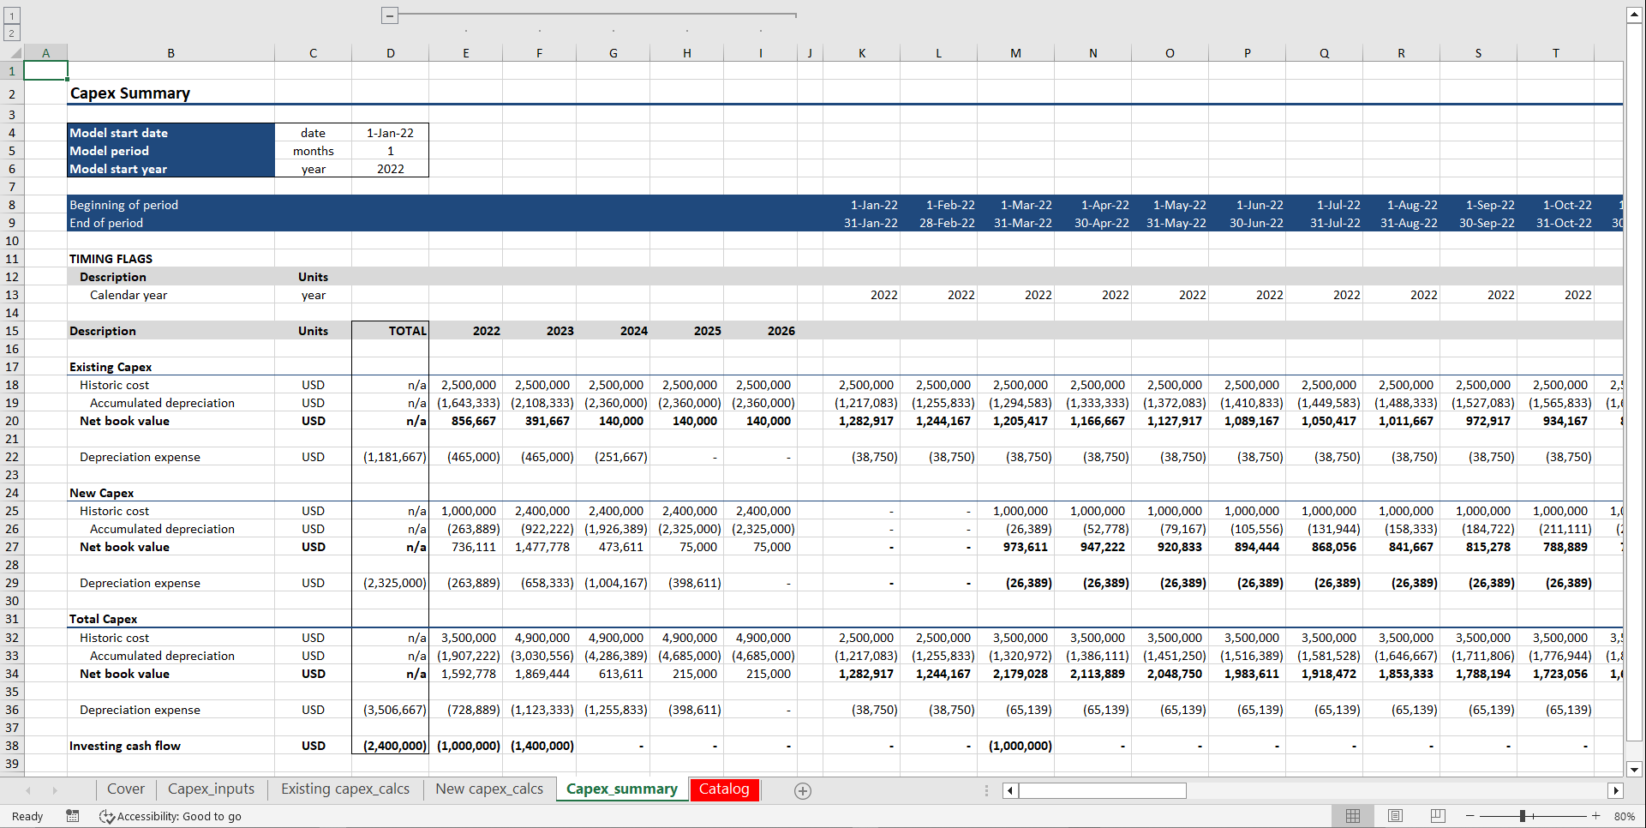
Task: Open the Cover sheet tab
Action: click(125, 789)
